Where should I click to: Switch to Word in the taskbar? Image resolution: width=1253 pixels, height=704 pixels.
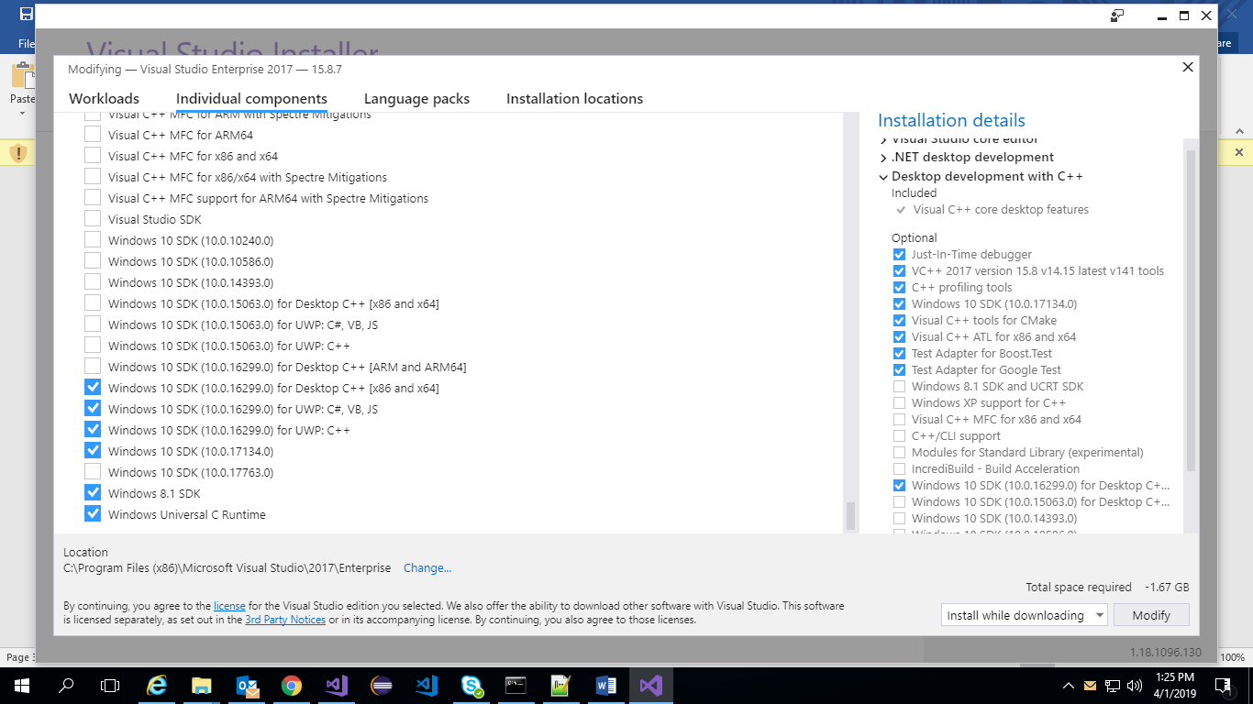(606, 685)
